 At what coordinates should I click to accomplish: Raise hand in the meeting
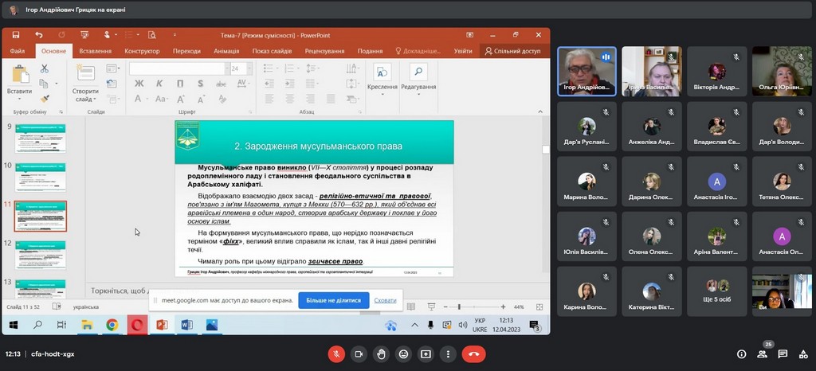381,354
